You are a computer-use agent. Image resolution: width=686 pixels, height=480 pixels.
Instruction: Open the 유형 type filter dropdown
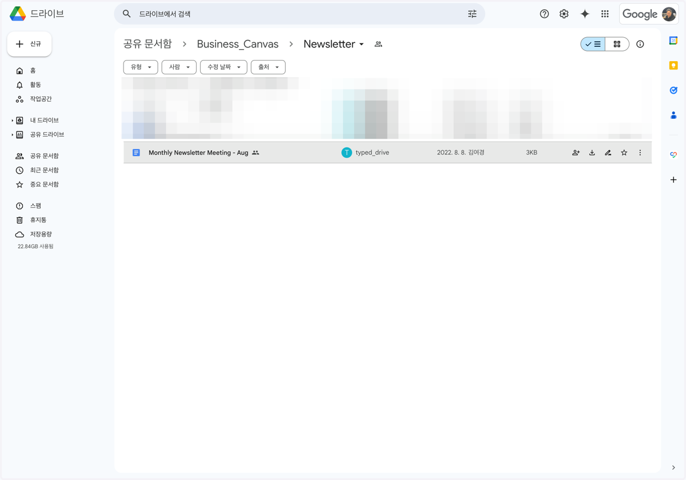pos(141,67)
